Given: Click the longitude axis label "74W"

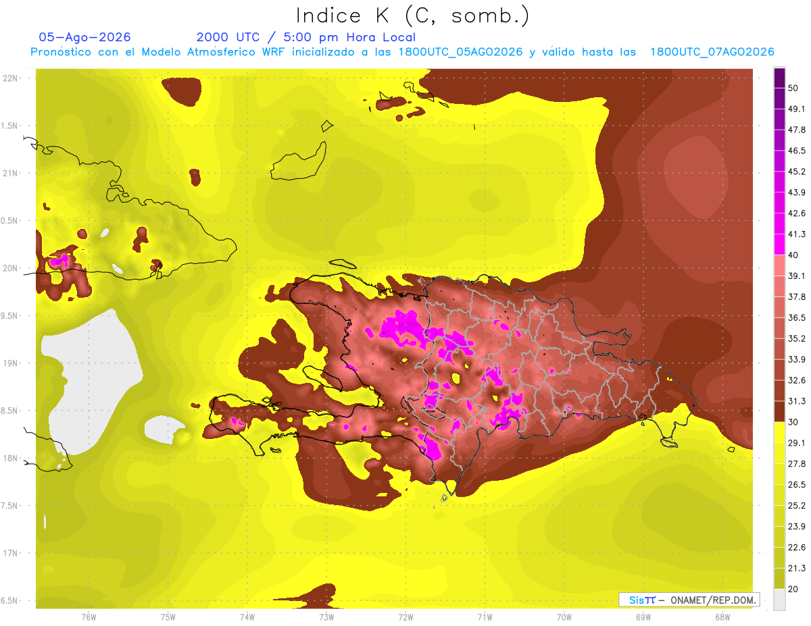Looking at the screenshot, I should pos(247,617).
